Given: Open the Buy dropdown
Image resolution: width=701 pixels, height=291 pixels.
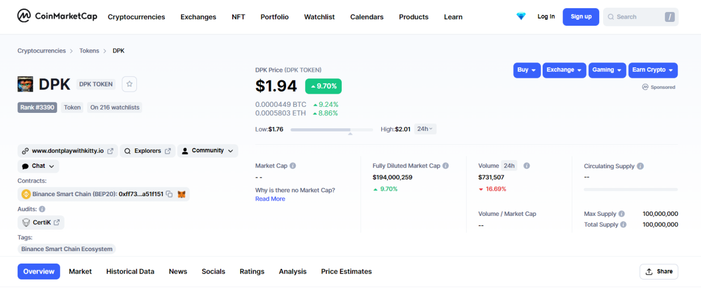Looking at the screenshot, I should point(527,70).
